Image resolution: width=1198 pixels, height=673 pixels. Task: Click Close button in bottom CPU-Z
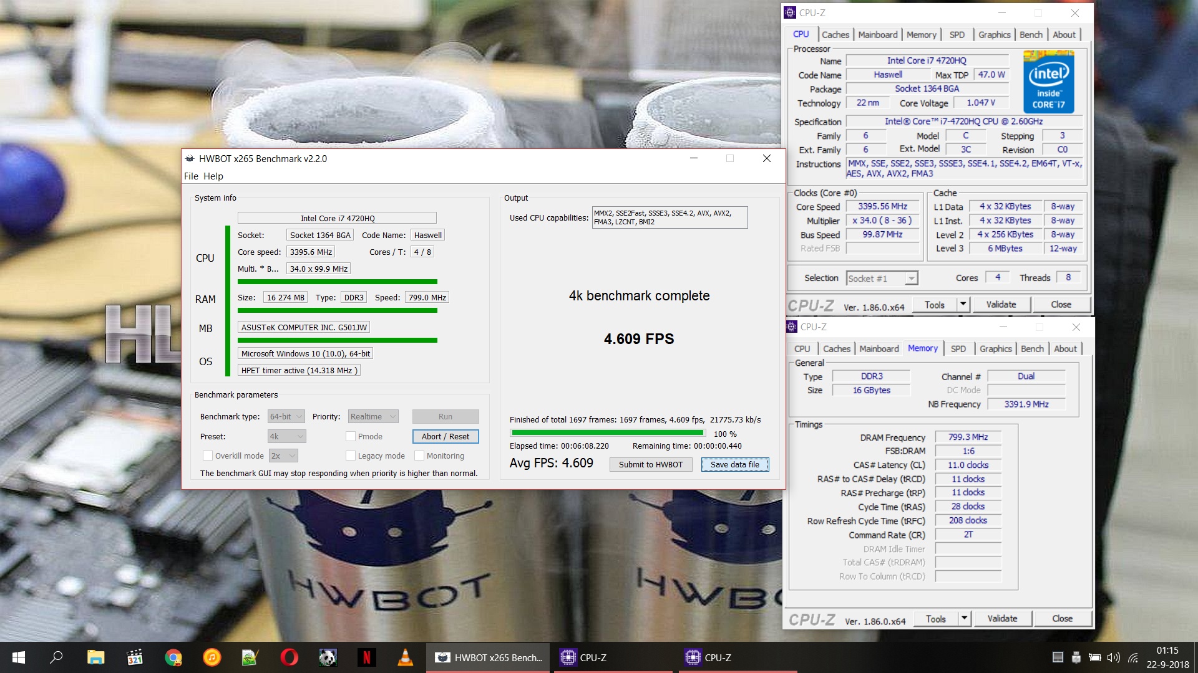coord(1062,619)
